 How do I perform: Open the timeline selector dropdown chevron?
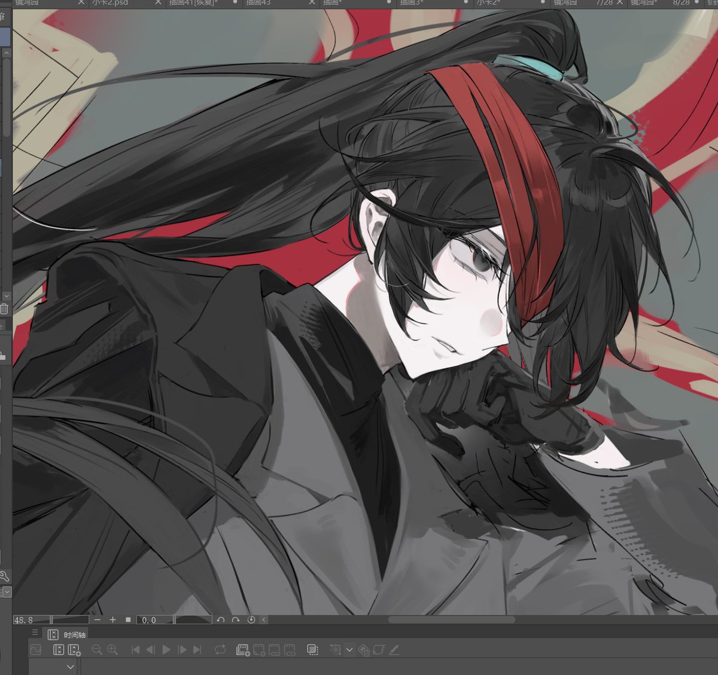click(x=71, y=667)
